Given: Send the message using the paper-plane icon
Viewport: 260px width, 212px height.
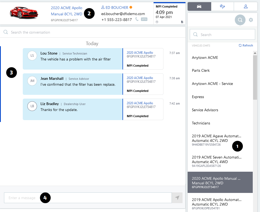Looking at the screenshot, I should (177, 198).
